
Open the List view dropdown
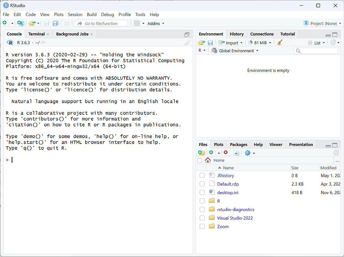coord(316,43)
